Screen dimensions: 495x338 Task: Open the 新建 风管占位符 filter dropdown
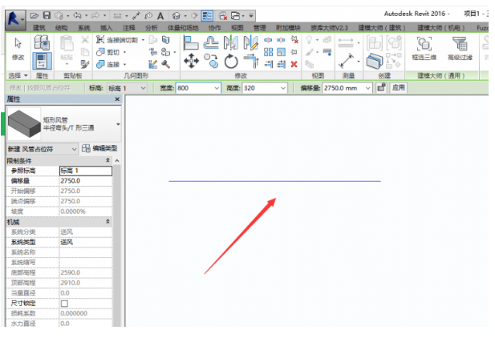tap(43, 149)
